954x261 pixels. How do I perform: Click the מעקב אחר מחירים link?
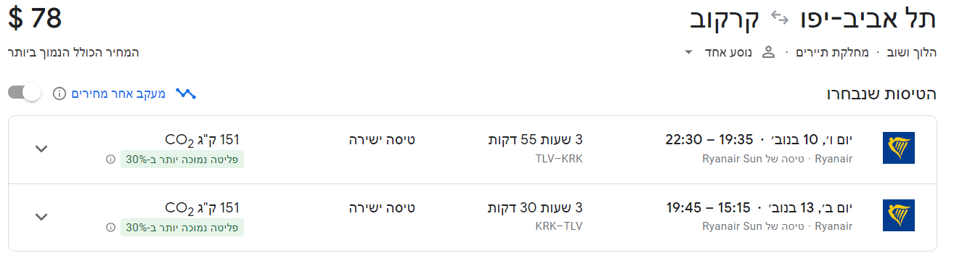(x=118, y=94)
